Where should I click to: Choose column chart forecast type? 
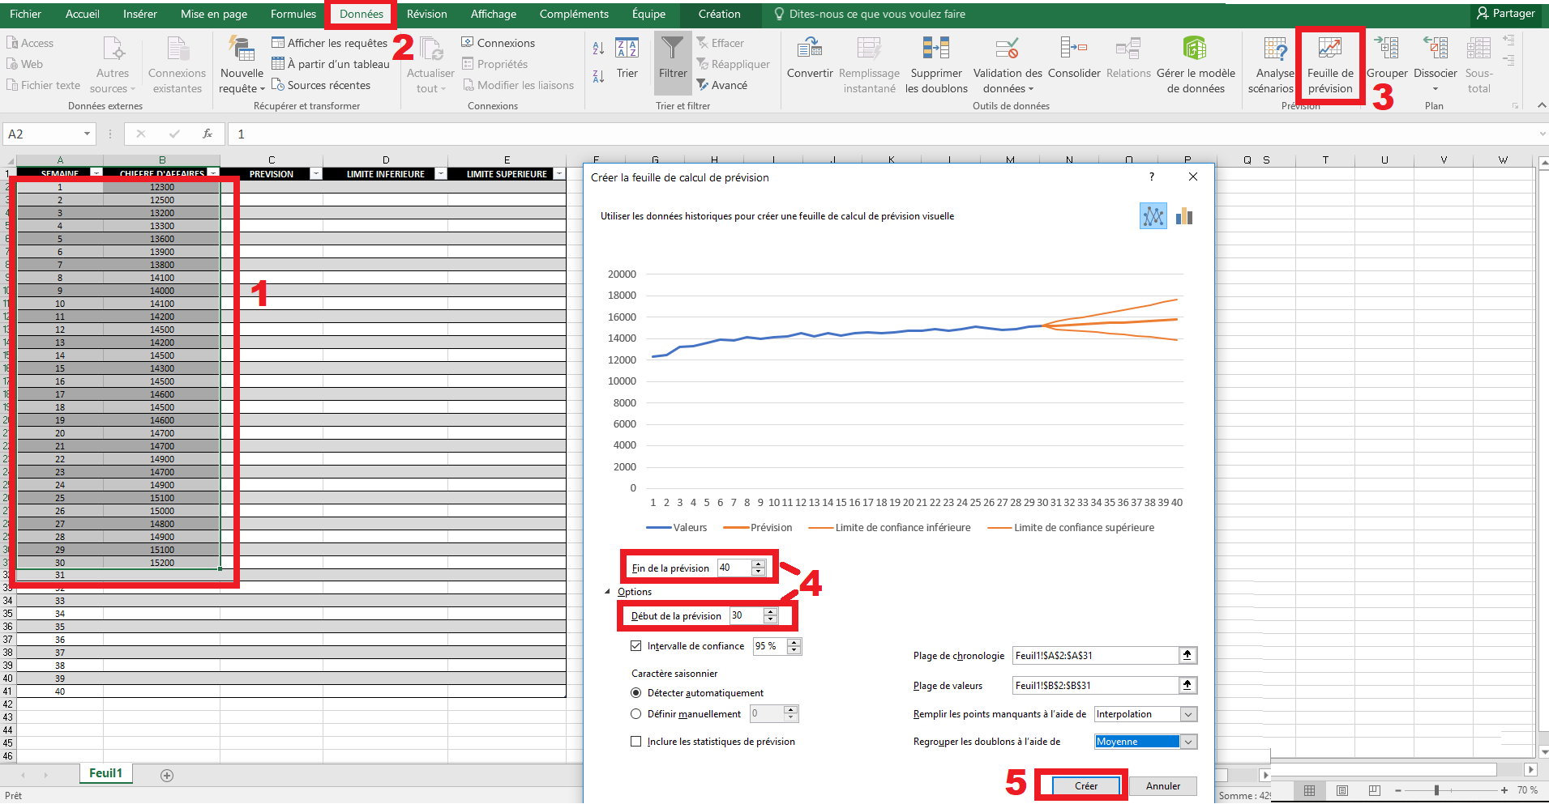coord(1184,216)
